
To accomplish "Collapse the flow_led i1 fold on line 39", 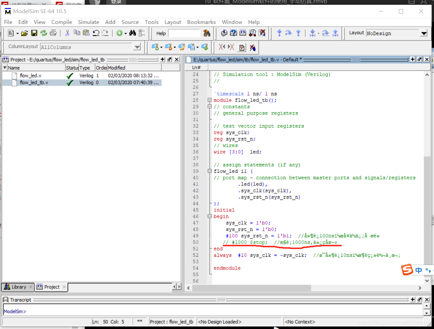I will click(x=209, y=171).
